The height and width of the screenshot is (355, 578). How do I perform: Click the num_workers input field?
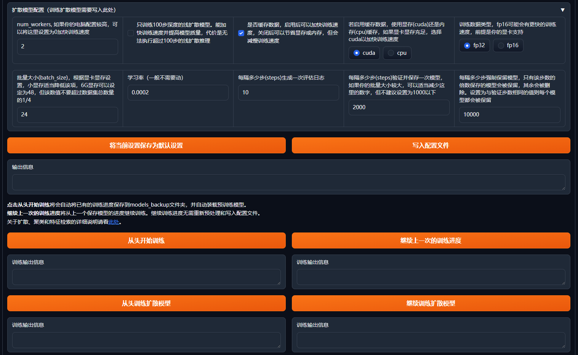[67, 46]
